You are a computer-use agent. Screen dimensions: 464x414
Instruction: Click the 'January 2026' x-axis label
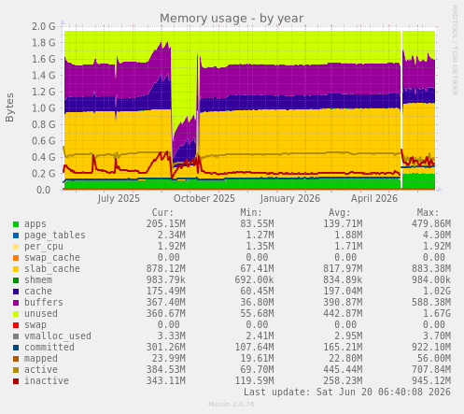(290, 198)
